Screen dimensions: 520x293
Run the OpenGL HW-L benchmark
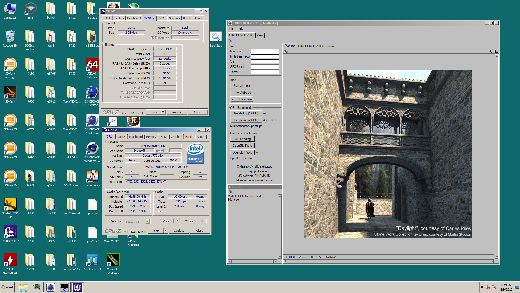tap(242, 152)
